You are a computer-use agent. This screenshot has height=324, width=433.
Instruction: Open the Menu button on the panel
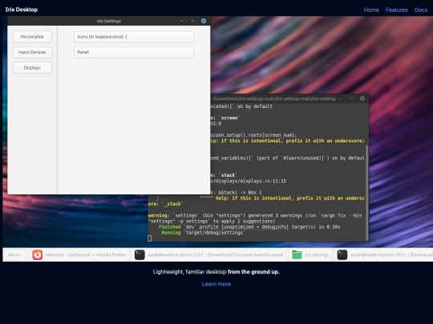click(x=14, y=254)
